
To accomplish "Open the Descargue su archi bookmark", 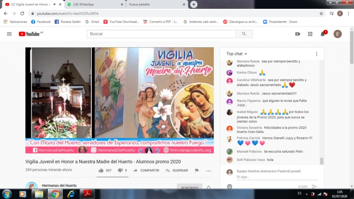I will click(x=241, y=22).
